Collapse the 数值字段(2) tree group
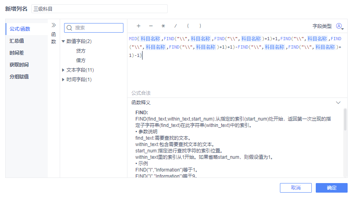Screen dimensions: 352x197 click(x=63, y=41)
